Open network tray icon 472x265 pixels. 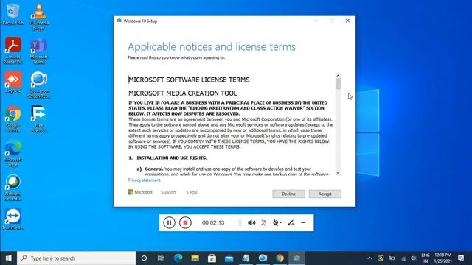403,258
